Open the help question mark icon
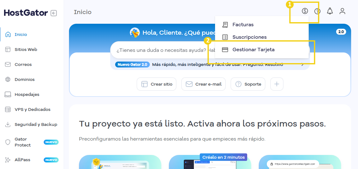 [317, 11]
